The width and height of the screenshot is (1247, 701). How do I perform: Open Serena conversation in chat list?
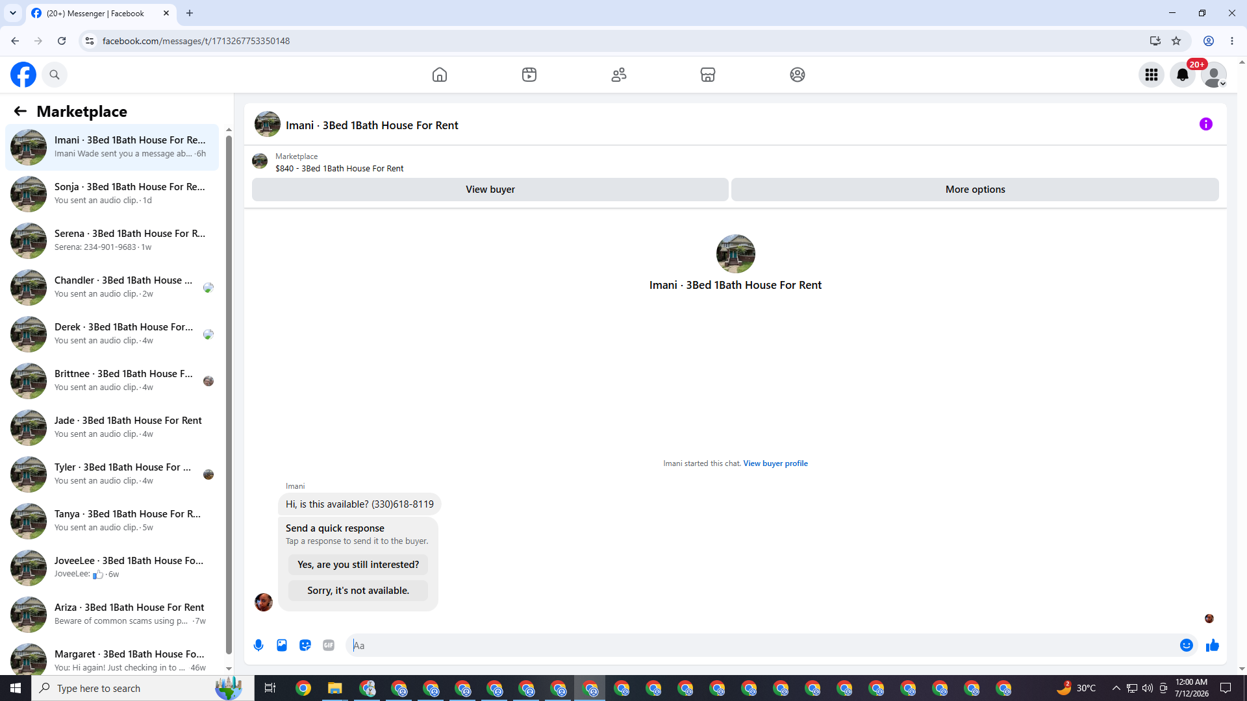tap(112, 241)
